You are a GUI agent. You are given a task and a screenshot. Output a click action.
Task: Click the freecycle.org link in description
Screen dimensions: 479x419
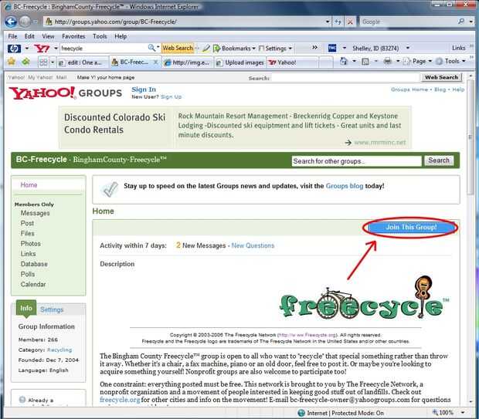tap(120, 400)
